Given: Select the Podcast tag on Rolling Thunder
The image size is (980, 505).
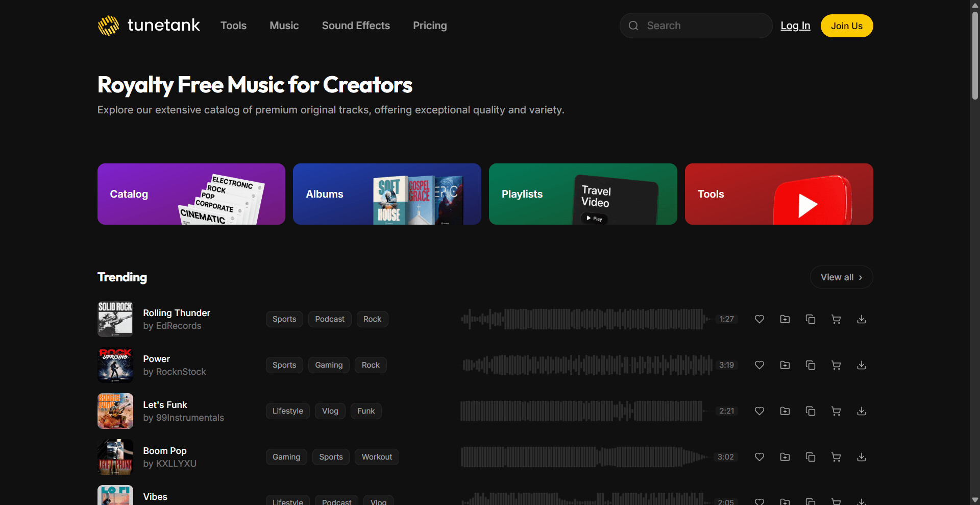Looking at the screenshot, I should point(330,319).
